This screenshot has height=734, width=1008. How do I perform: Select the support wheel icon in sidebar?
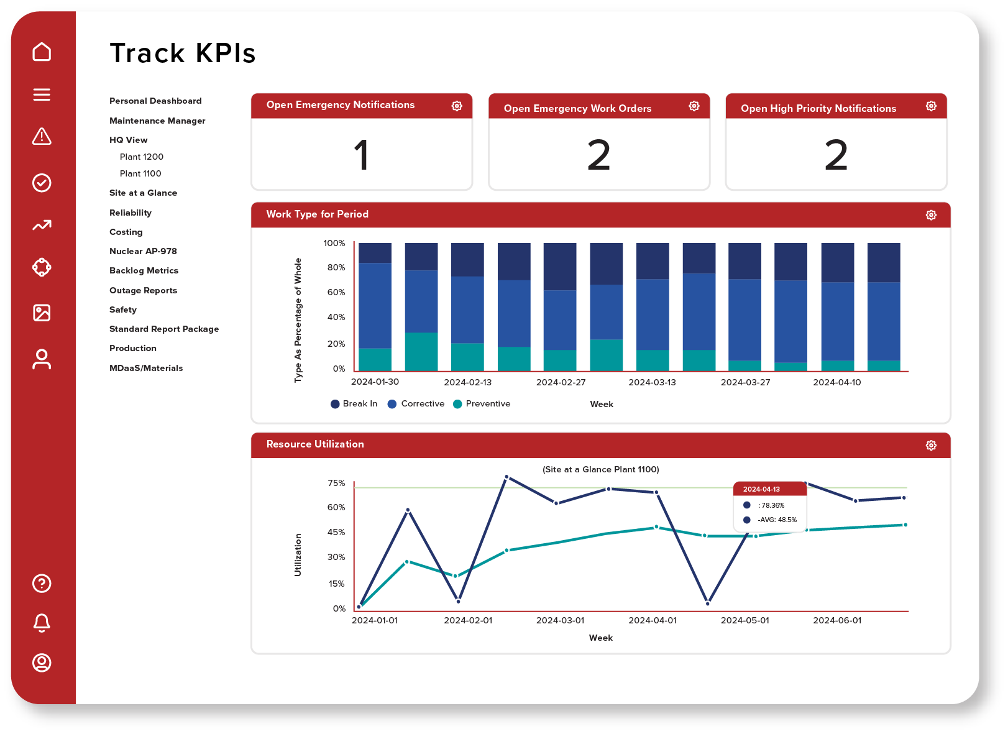(x=42, y=267)
